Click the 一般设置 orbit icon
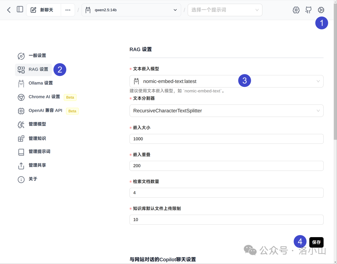Image resolution: width=337 pixels, height=264 pixels. 21,56
